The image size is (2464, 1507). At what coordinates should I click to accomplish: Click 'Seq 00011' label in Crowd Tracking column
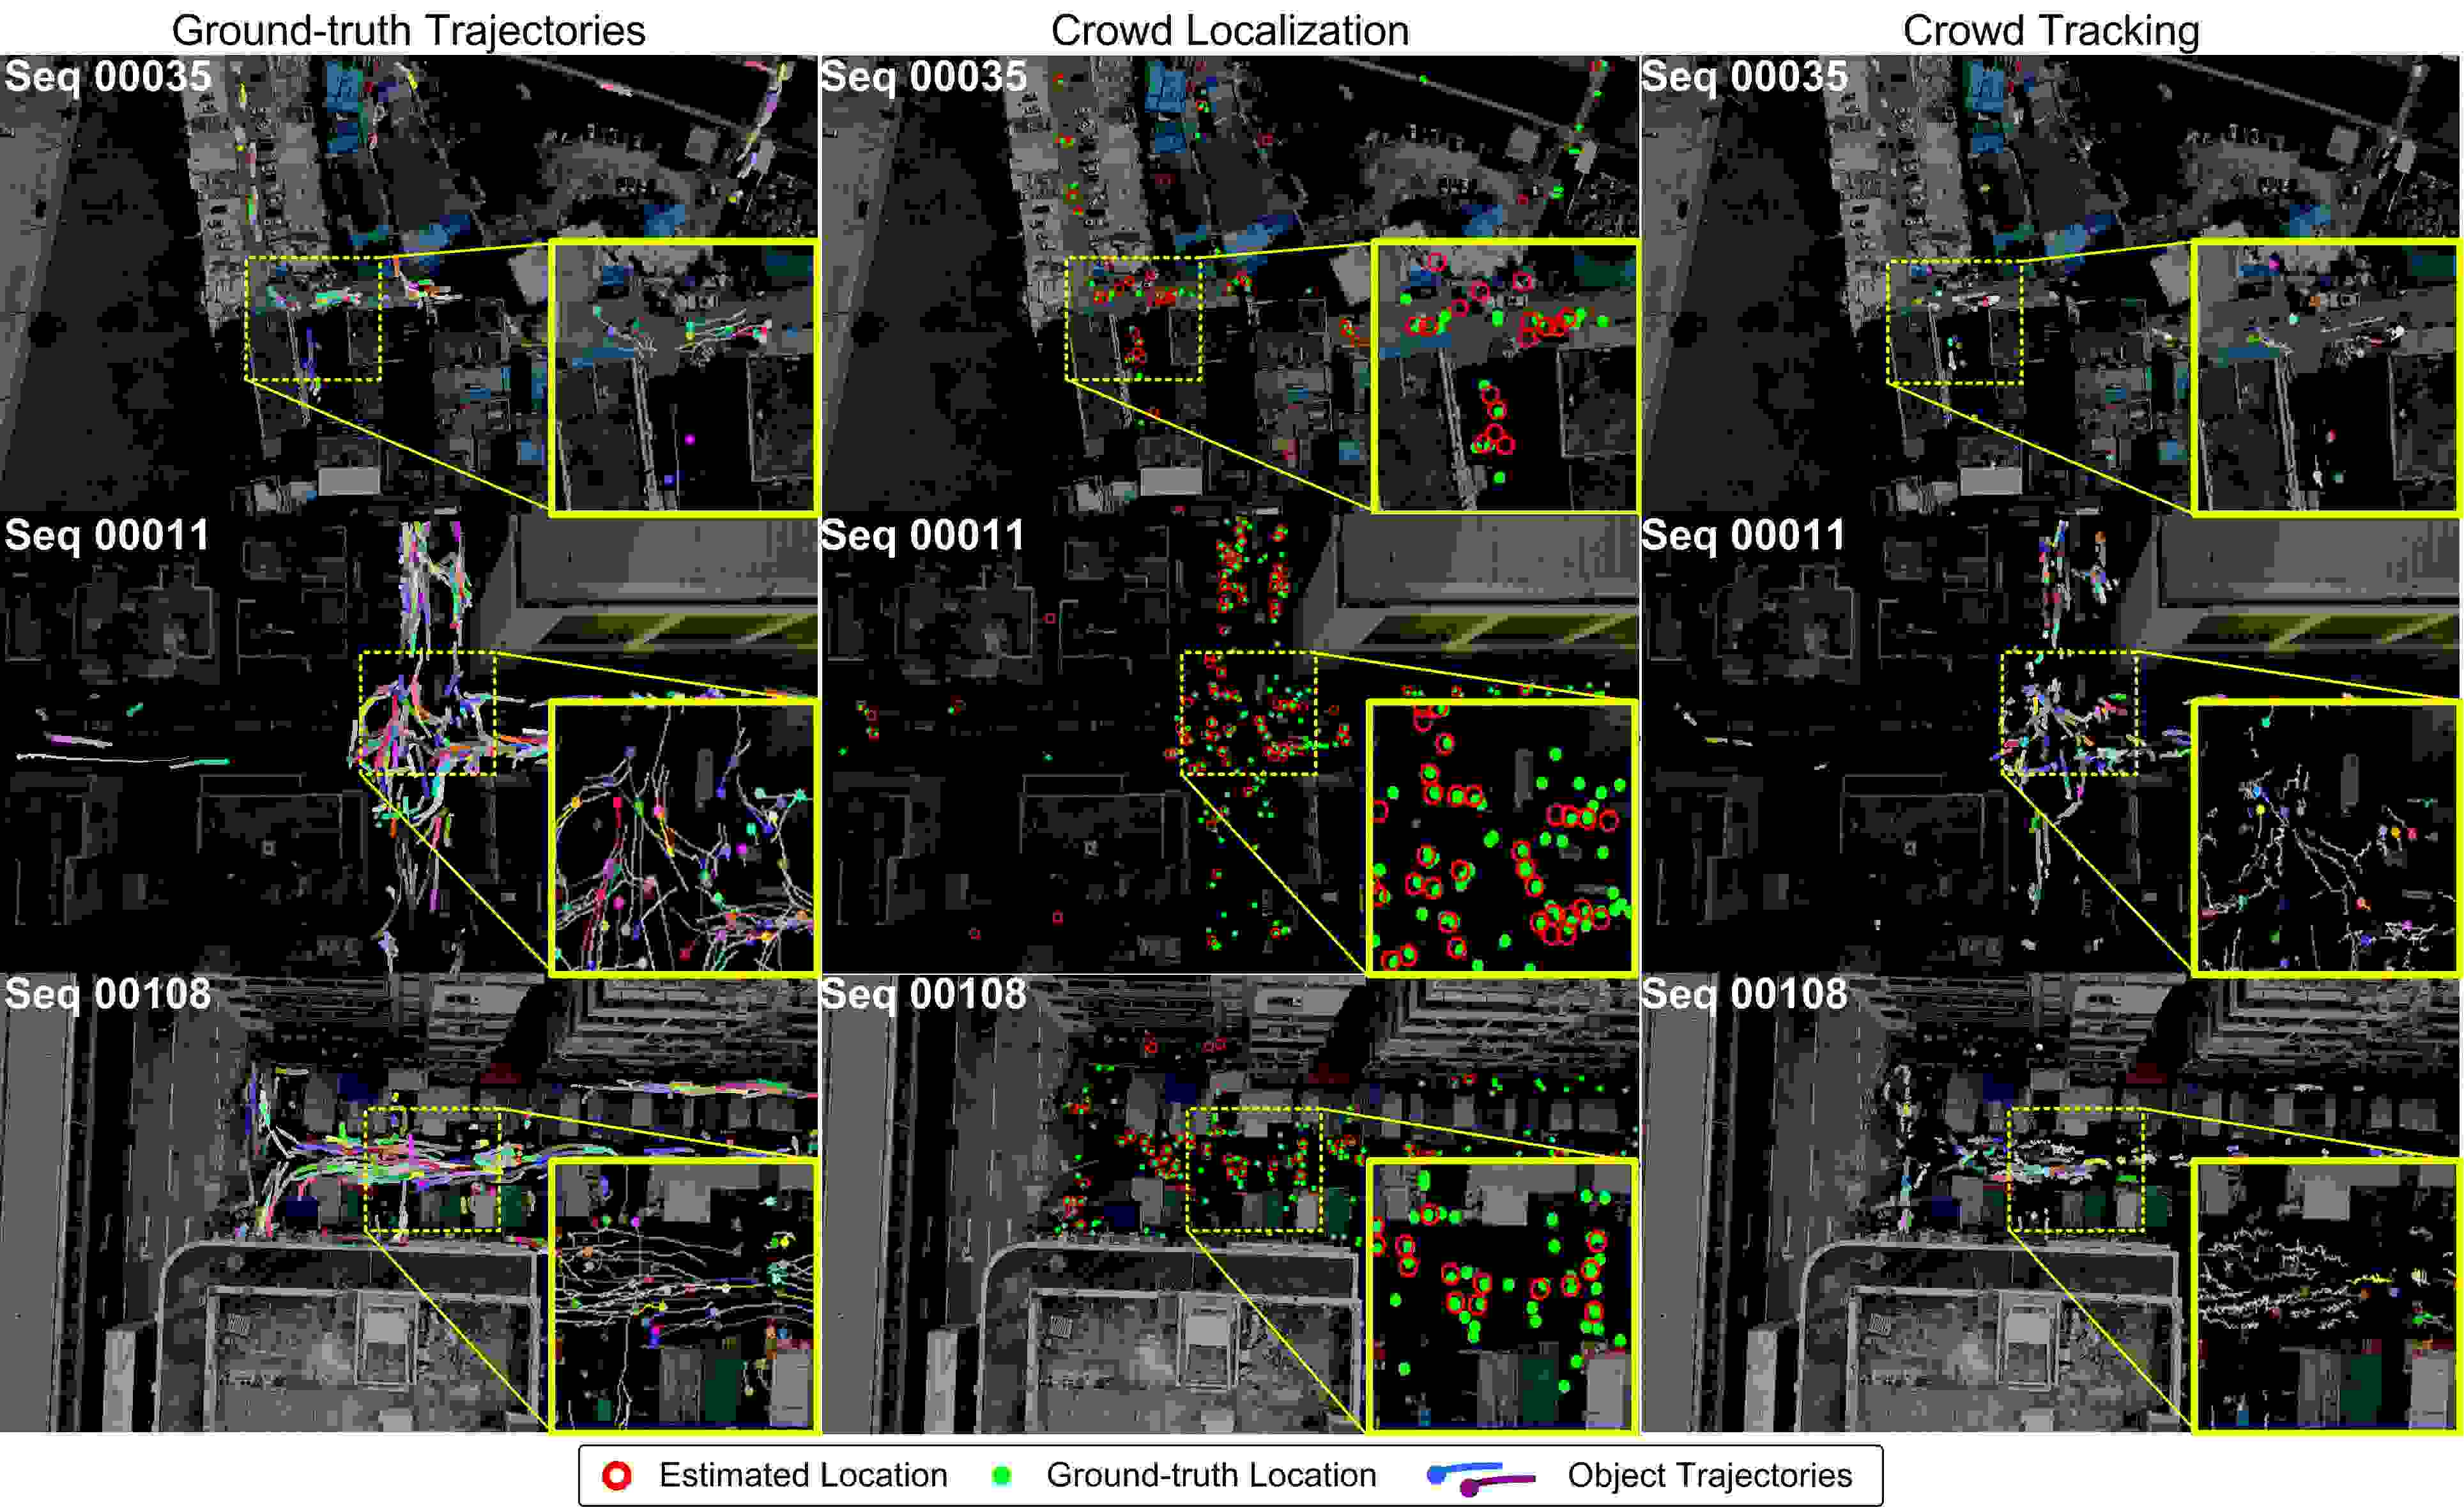(1743, 535)
